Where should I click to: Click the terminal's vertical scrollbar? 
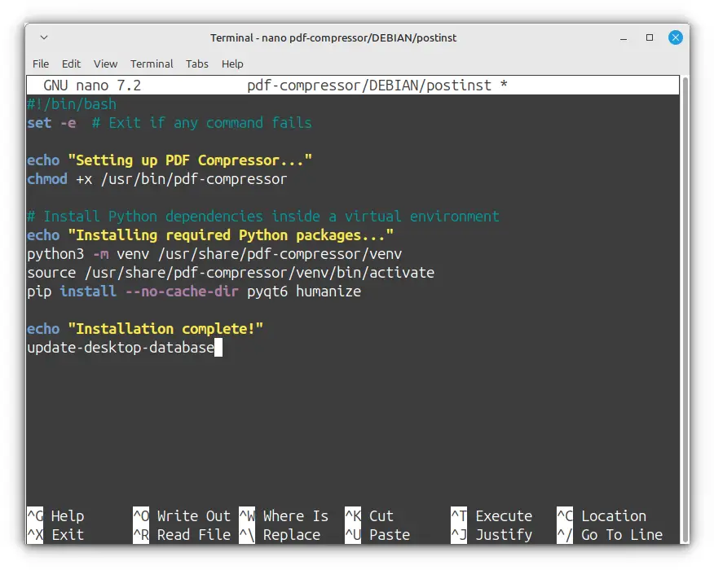[x=685, y=309]
